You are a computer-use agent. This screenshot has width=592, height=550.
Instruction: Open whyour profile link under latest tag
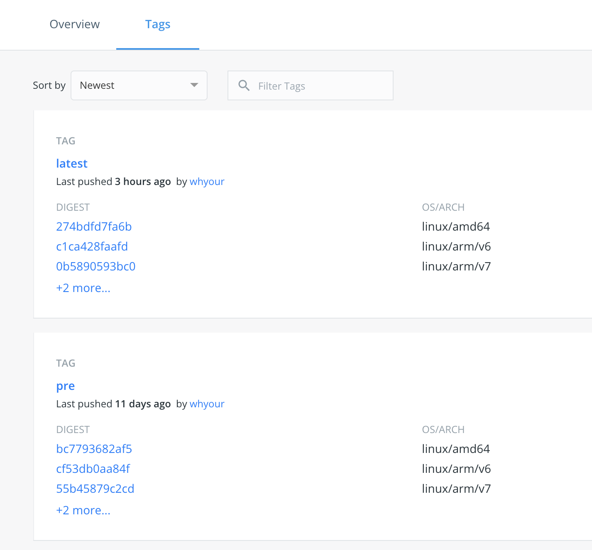(x=207, y=182)
